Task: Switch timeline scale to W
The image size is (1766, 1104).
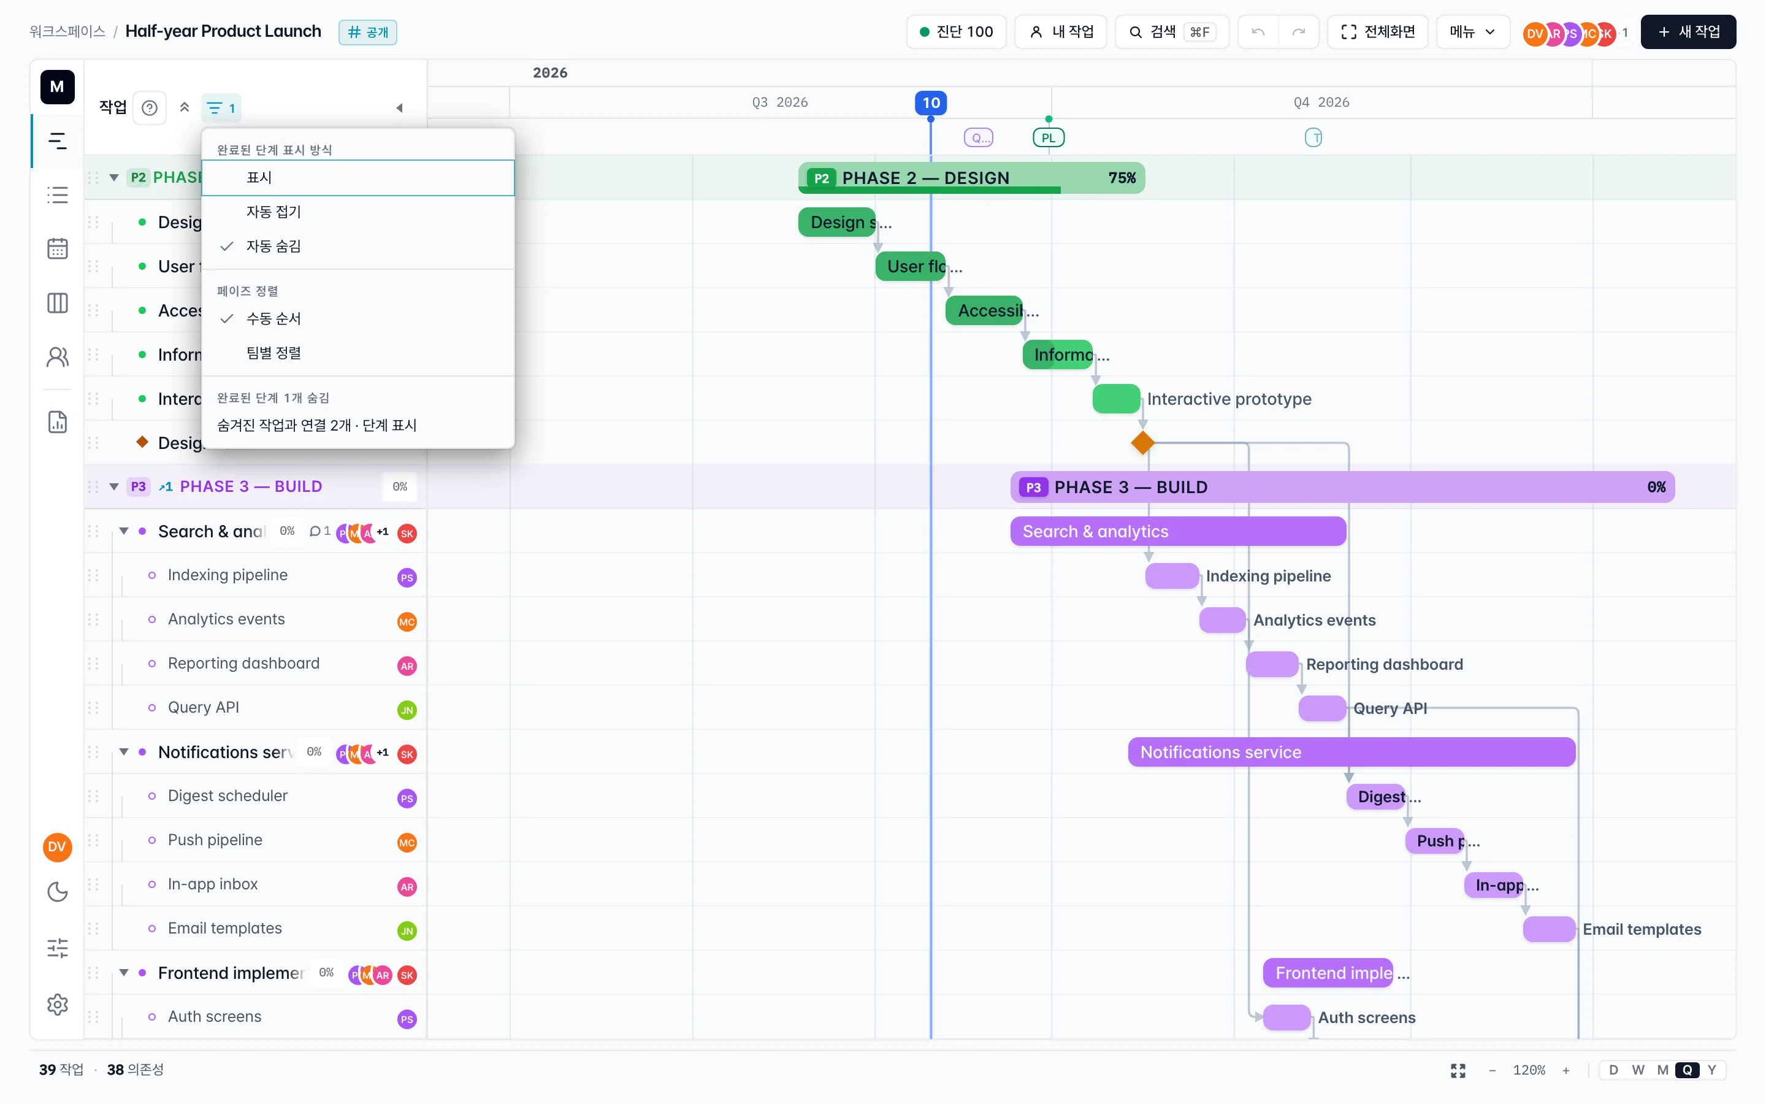Action: 1638,1070
